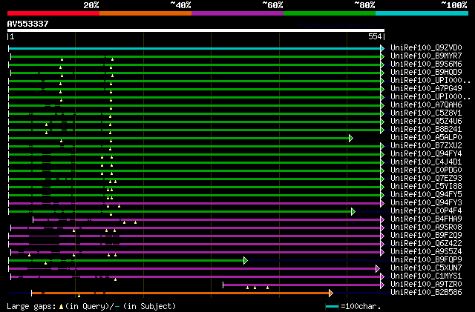Select hit label UniRef100_C0PDG0
The image size is (475, 312).
tap(426, 170)
